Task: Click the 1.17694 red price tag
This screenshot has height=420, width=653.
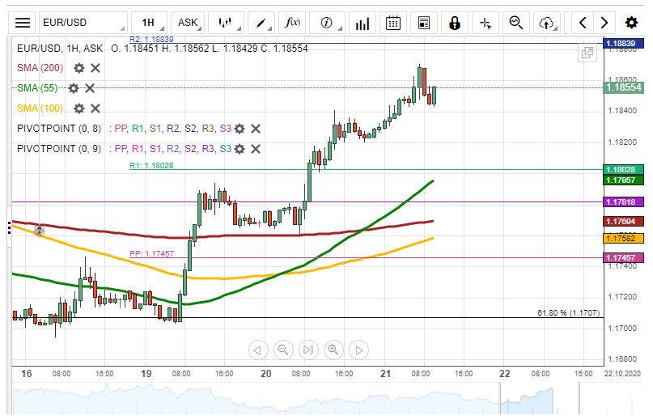Action: point(623,221)
